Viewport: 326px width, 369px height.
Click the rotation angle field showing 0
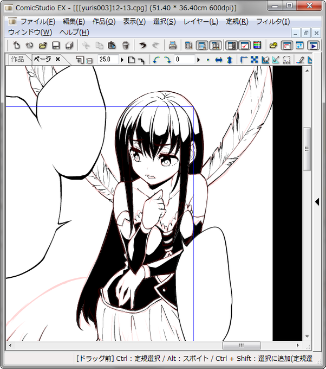(x=185, y=60)
